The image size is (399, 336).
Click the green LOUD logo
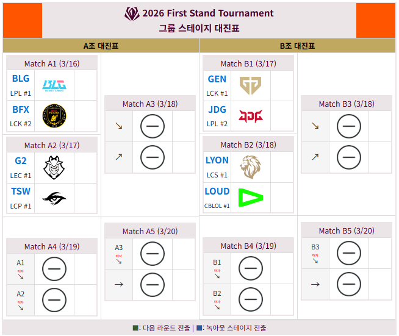point(251,198)
